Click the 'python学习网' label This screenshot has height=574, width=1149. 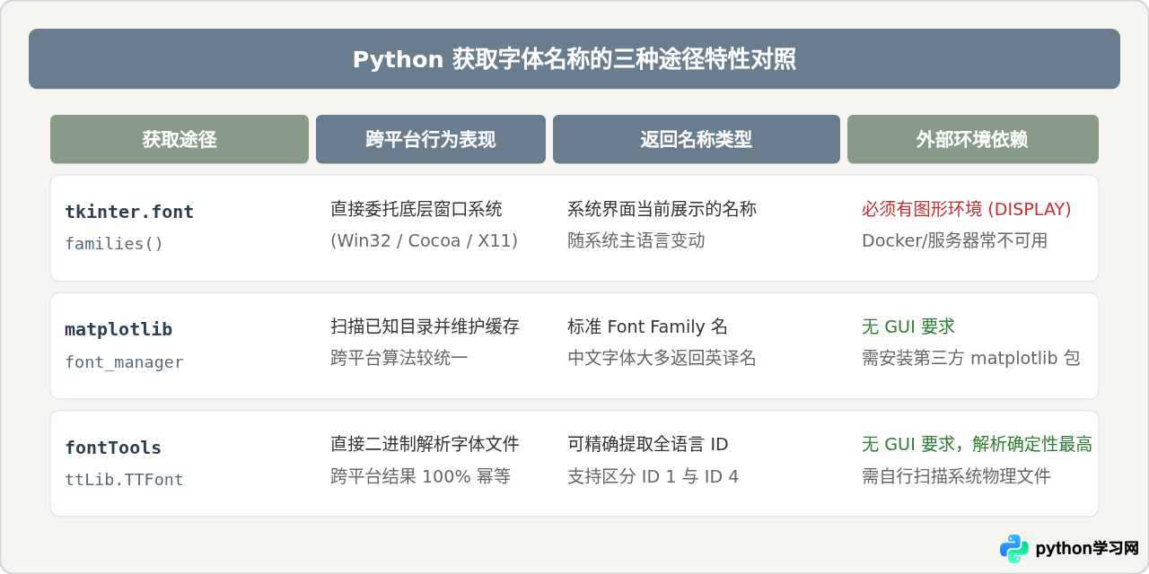click(x=1087, y=548)
